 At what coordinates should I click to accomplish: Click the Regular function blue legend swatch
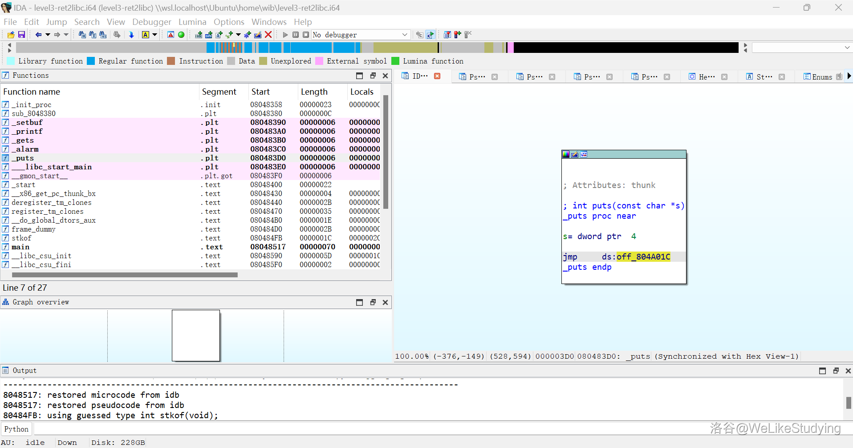[91, 61]
